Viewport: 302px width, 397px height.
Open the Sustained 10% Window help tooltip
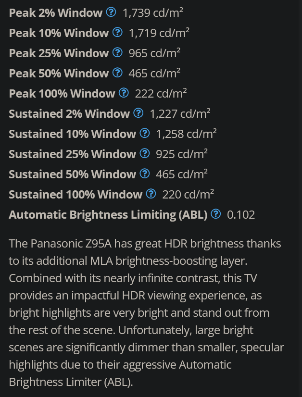145,133
